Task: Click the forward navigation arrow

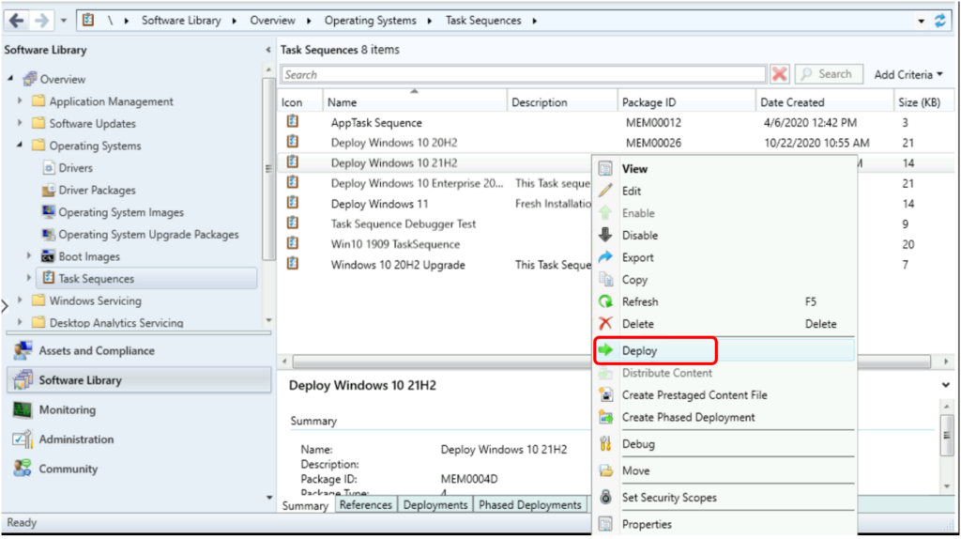Action: [41, 21]
